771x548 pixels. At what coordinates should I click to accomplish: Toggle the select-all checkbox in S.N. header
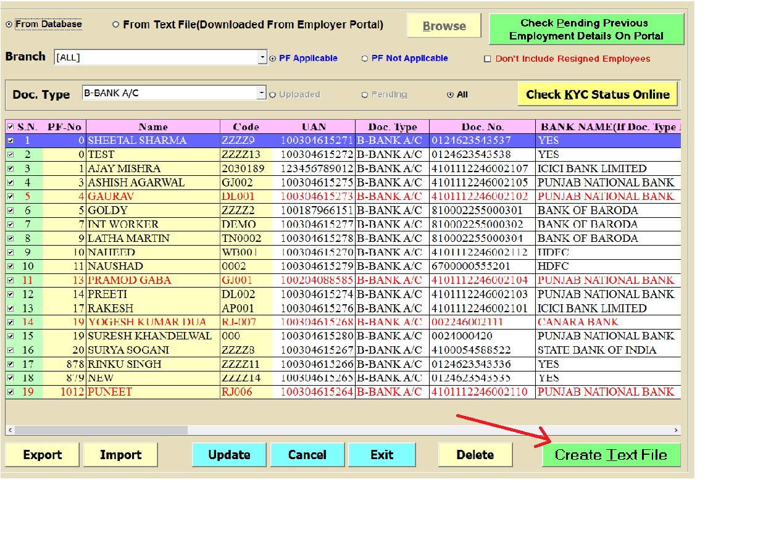coord(10,127)
